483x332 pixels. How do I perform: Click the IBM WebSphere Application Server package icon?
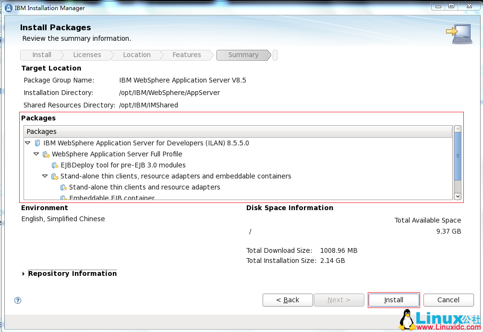[37, 143]
